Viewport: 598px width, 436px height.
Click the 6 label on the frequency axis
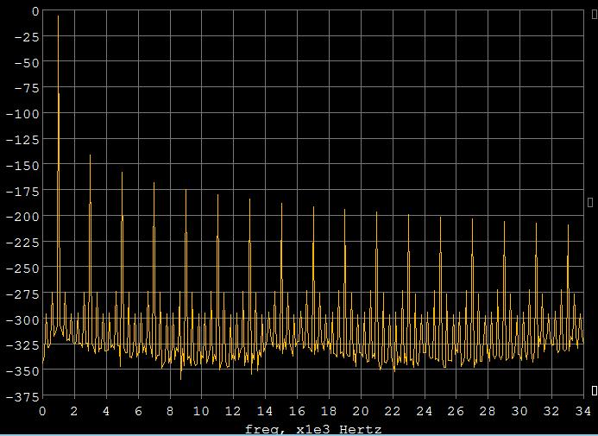(x=138, y=411)
